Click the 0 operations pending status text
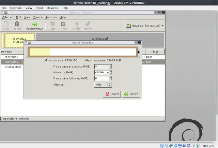The width and height of the screenshot is (218, 148). 15,118
